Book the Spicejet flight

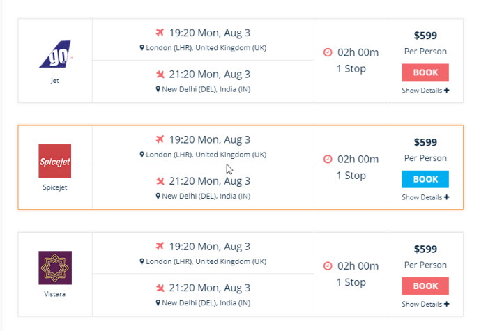tap(425, 179)
